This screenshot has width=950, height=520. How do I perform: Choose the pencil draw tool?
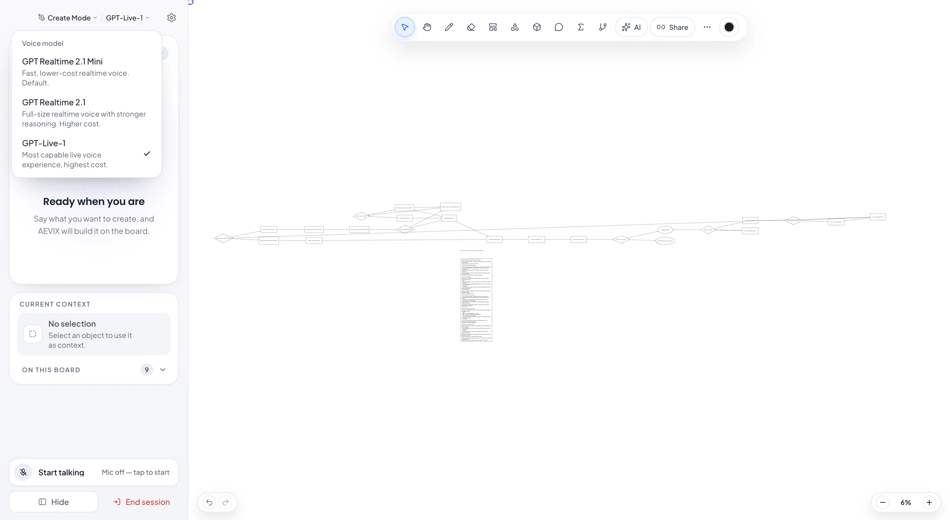pos(449,27)
